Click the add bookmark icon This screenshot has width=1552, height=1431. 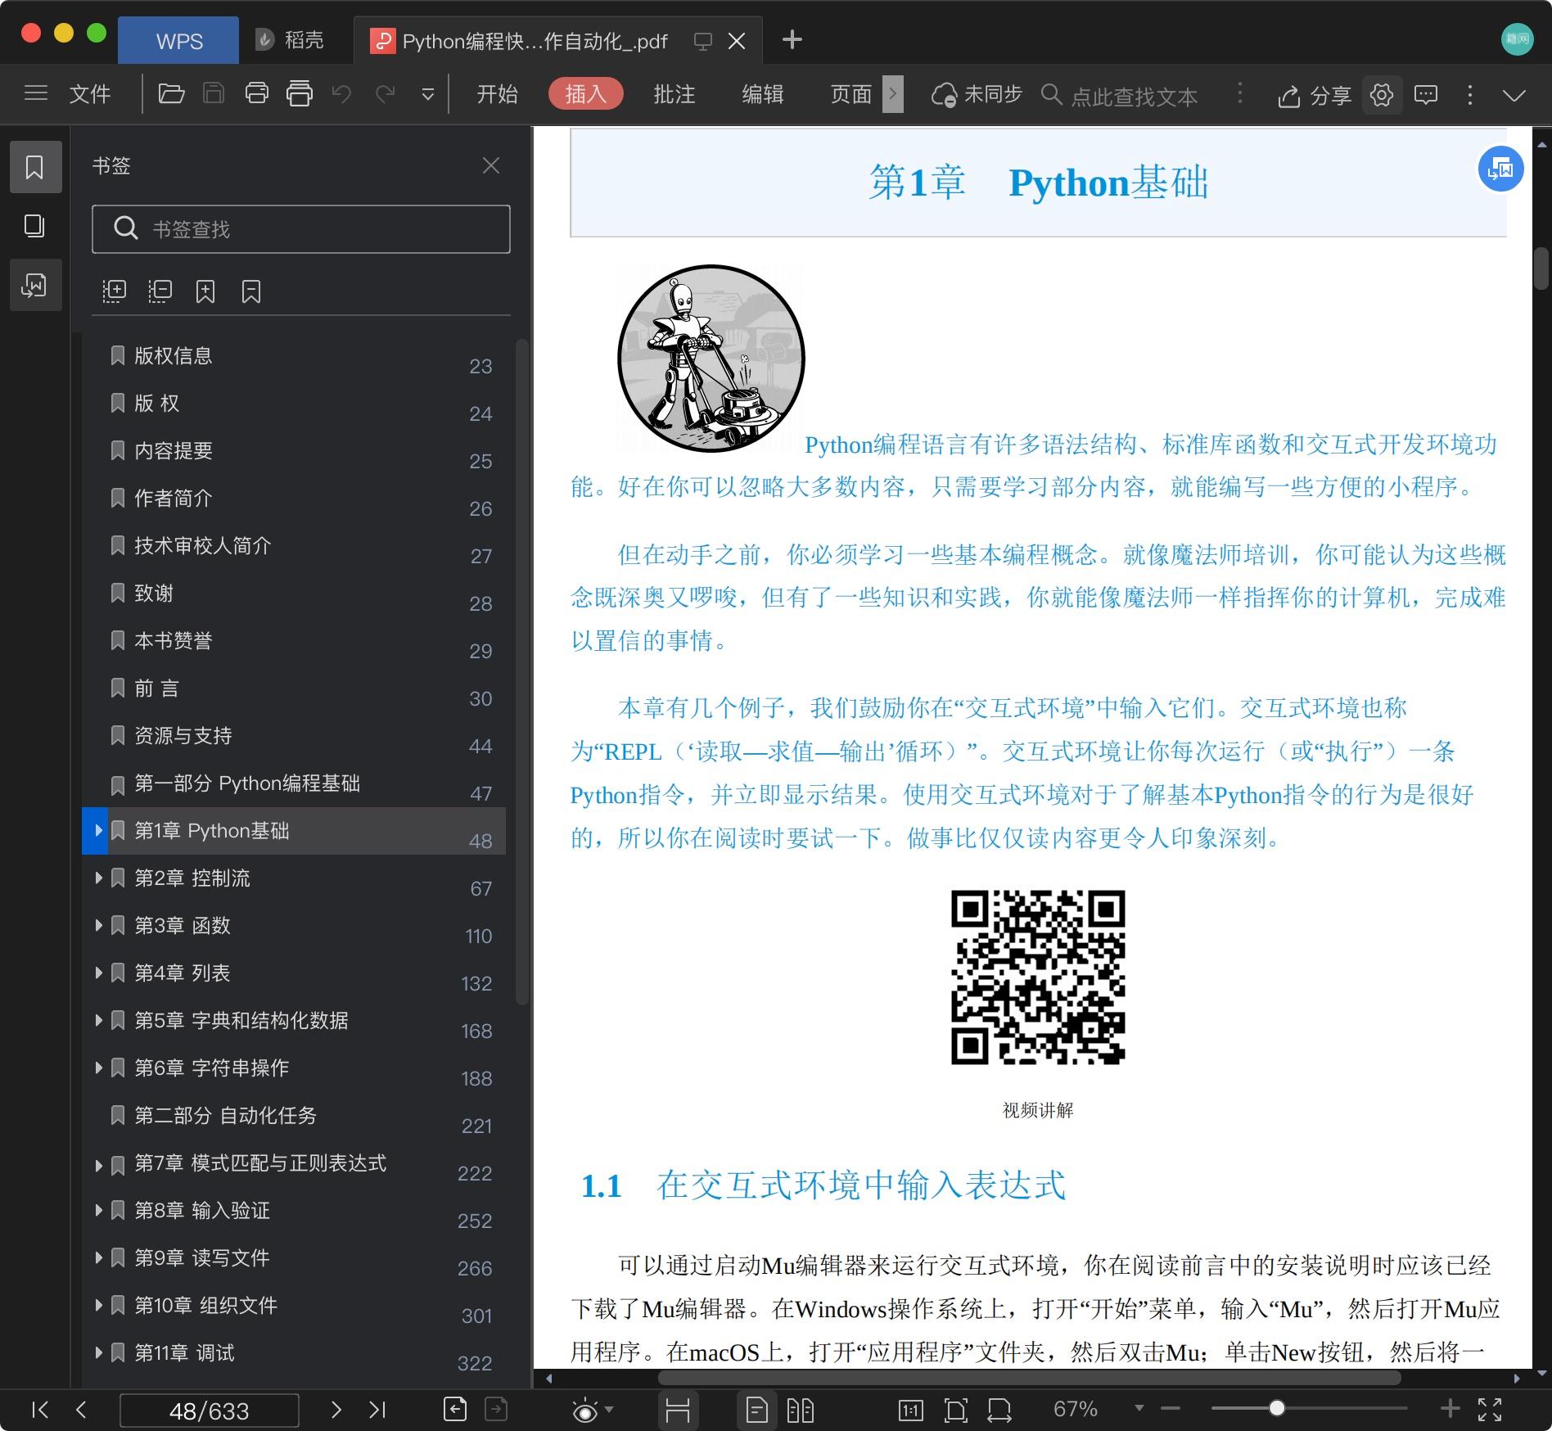205,291
